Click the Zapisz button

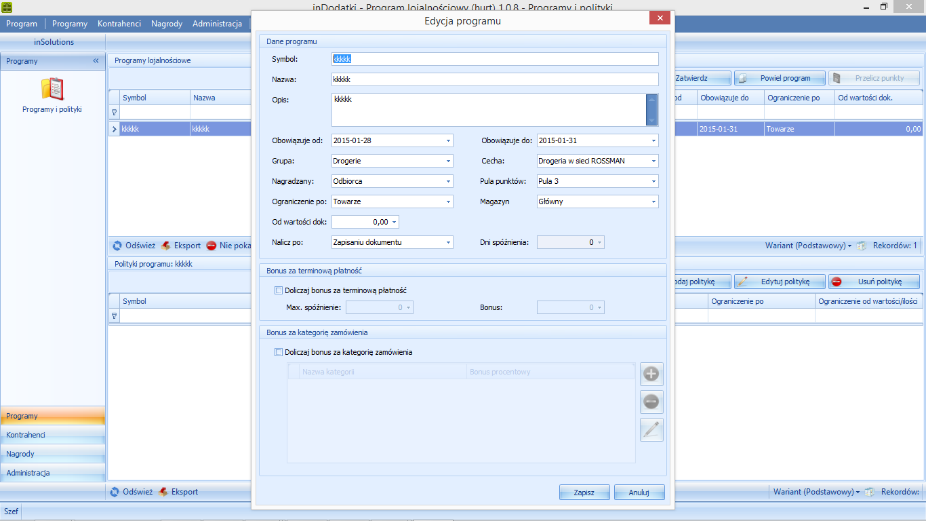click(x=584, y=493)
